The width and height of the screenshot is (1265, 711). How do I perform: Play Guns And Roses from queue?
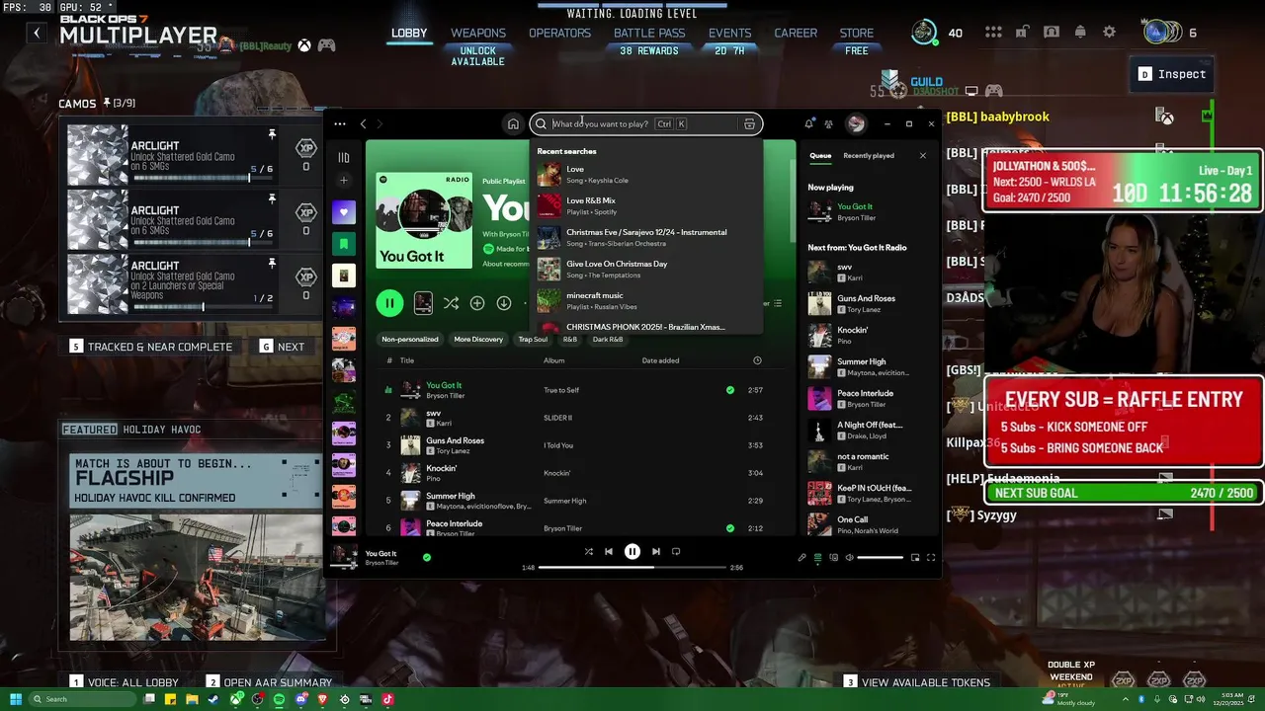(x=867, y=303)
